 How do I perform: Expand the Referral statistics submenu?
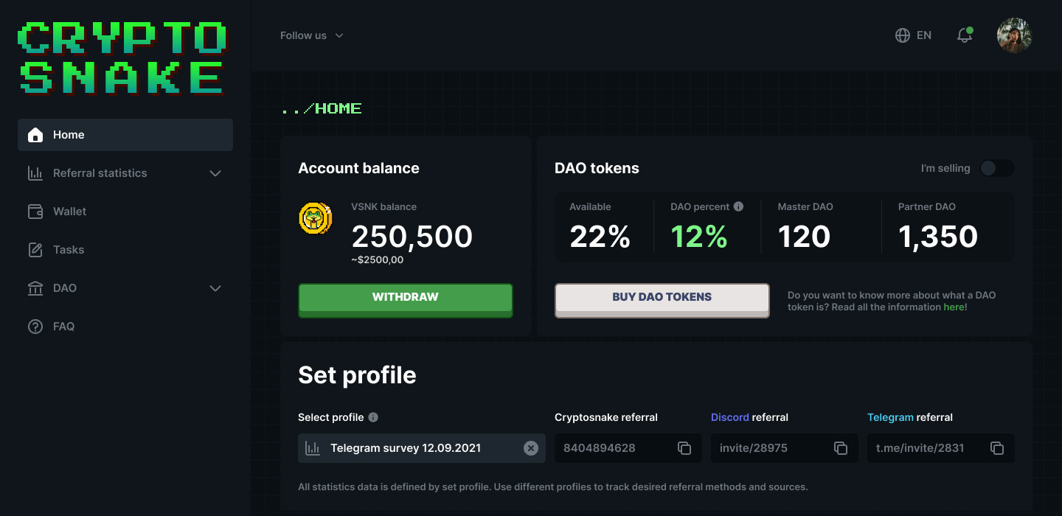215,173
